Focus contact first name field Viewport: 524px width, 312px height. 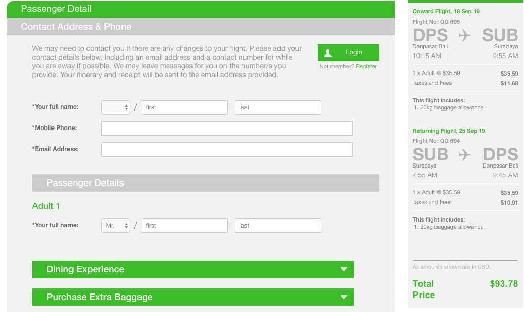[x=184, y=107]
